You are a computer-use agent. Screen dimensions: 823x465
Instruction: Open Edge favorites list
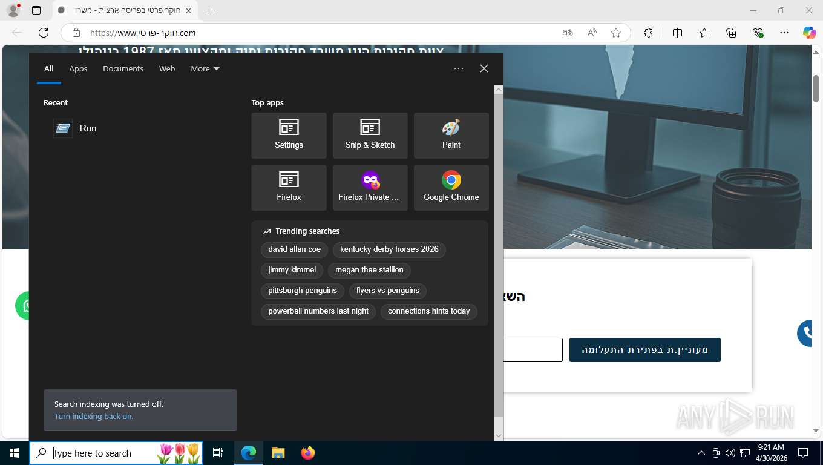tap(704, 33)
